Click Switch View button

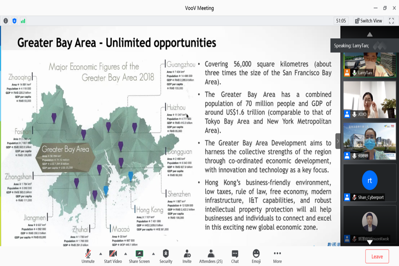point(368,21)
